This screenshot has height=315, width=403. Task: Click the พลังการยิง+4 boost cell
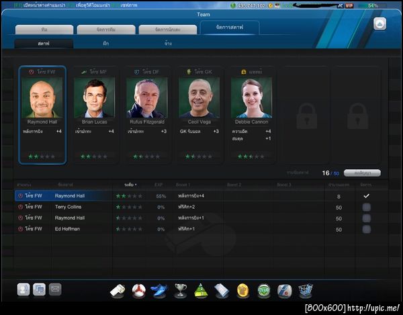(x=191, y=195)
